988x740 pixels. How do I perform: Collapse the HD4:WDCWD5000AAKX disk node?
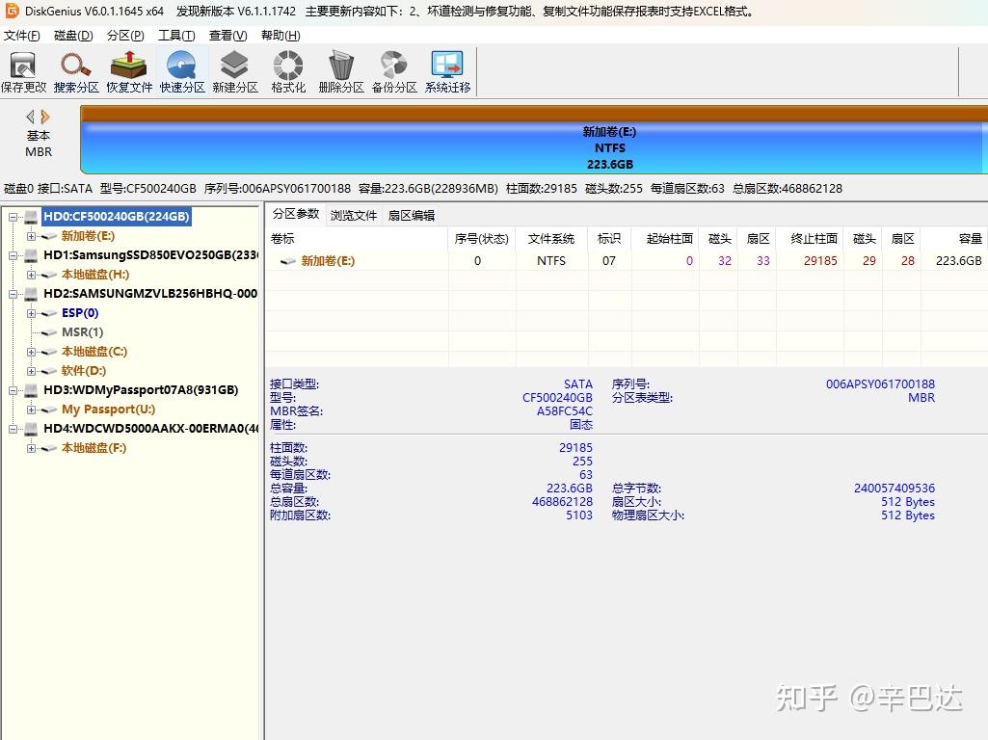[13, 429]
